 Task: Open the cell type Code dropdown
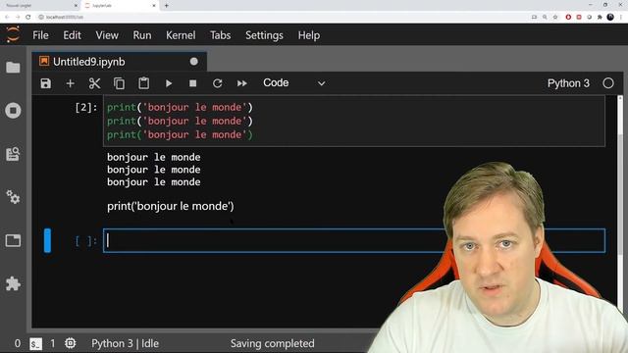[294, 83]
